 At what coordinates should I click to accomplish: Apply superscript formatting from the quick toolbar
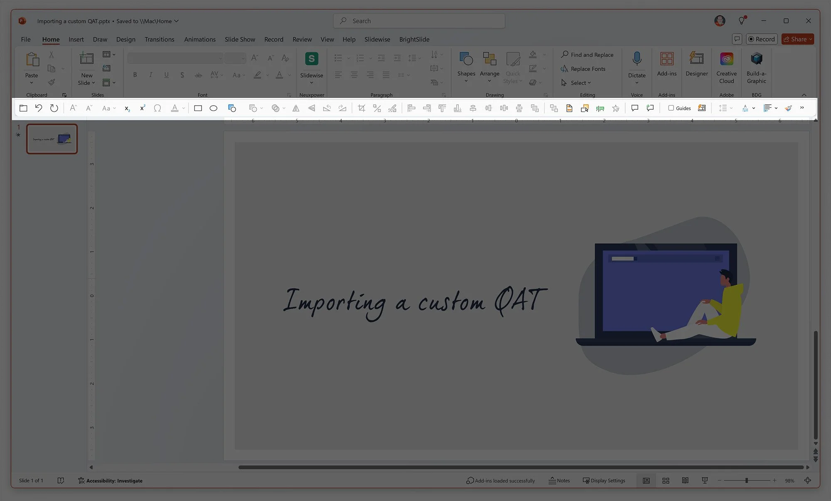pos(142,108)
